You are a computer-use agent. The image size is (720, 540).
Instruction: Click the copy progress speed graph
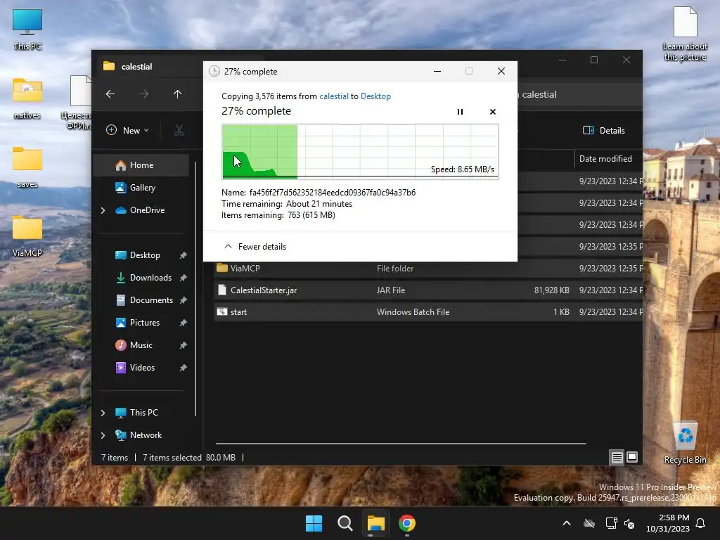361,151
